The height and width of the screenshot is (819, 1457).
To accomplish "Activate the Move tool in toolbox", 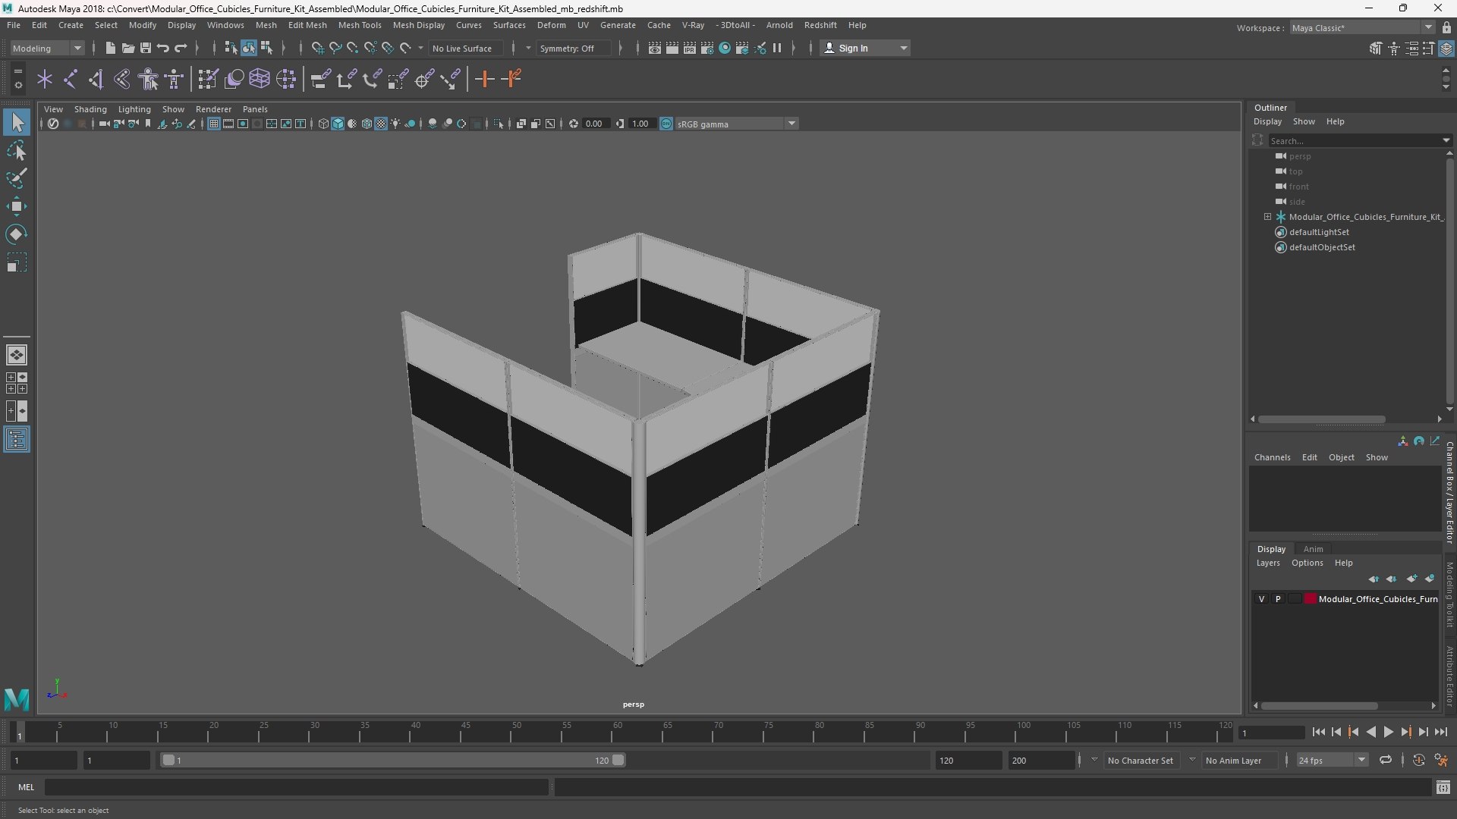I will (17, 206).
